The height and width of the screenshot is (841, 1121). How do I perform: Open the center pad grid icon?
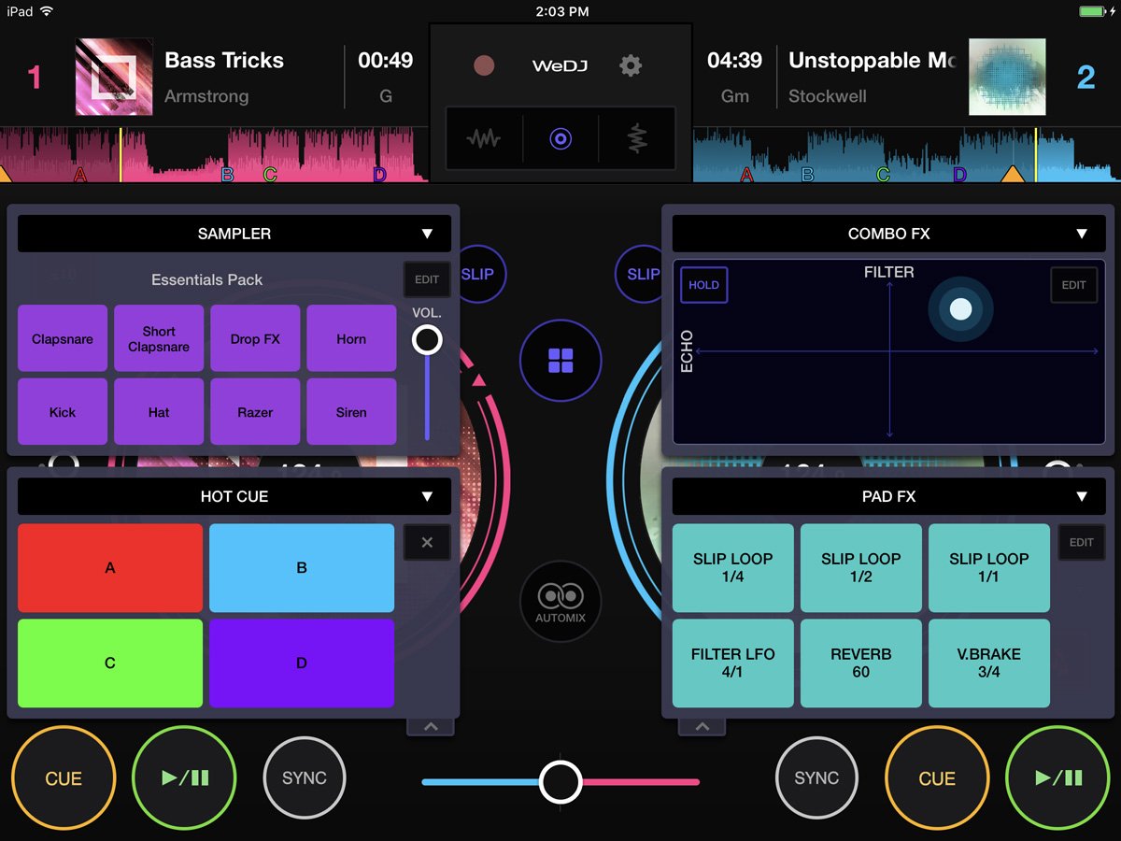point(560,361)
